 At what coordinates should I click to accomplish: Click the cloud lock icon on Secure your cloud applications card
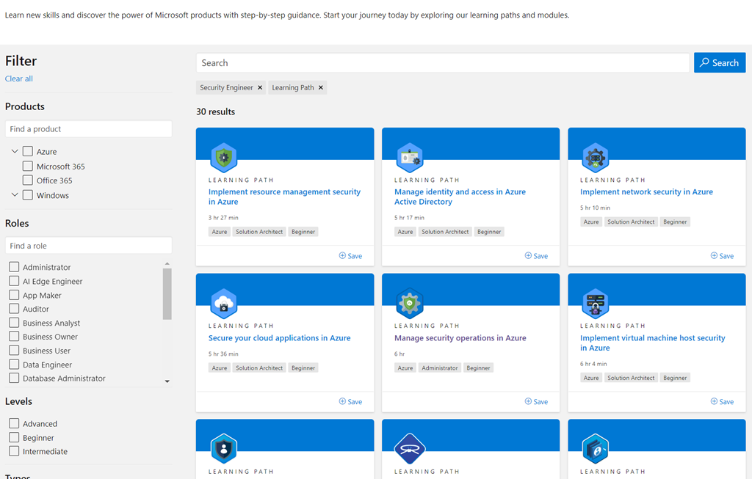pos(223,303)
